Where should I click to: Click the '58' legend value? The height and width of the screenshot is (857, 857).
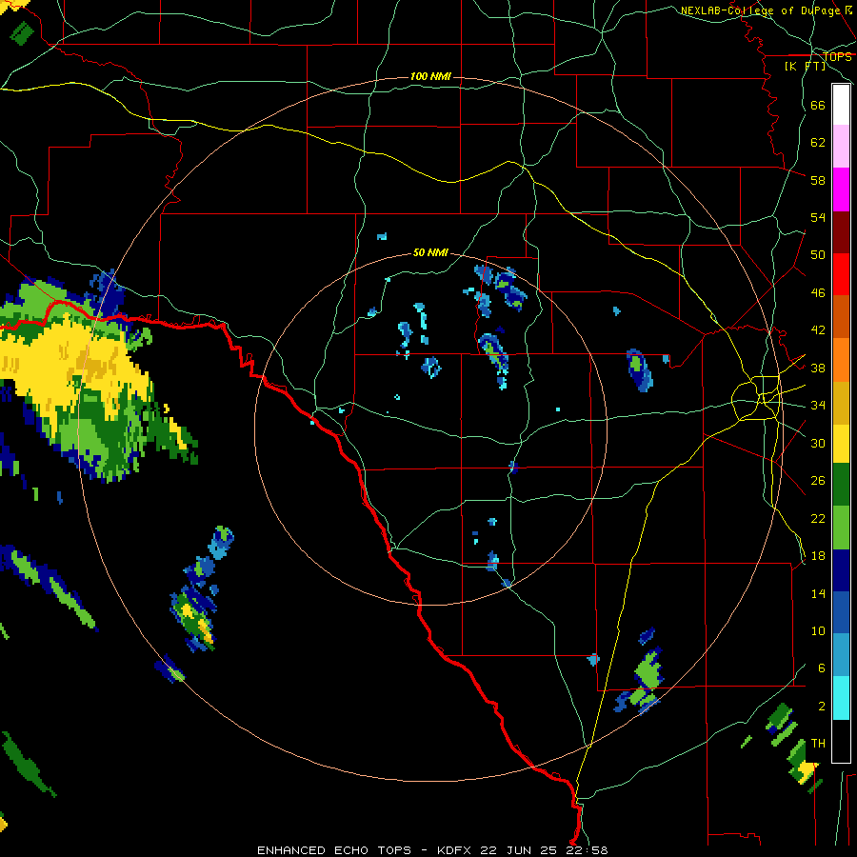point(818,180)
